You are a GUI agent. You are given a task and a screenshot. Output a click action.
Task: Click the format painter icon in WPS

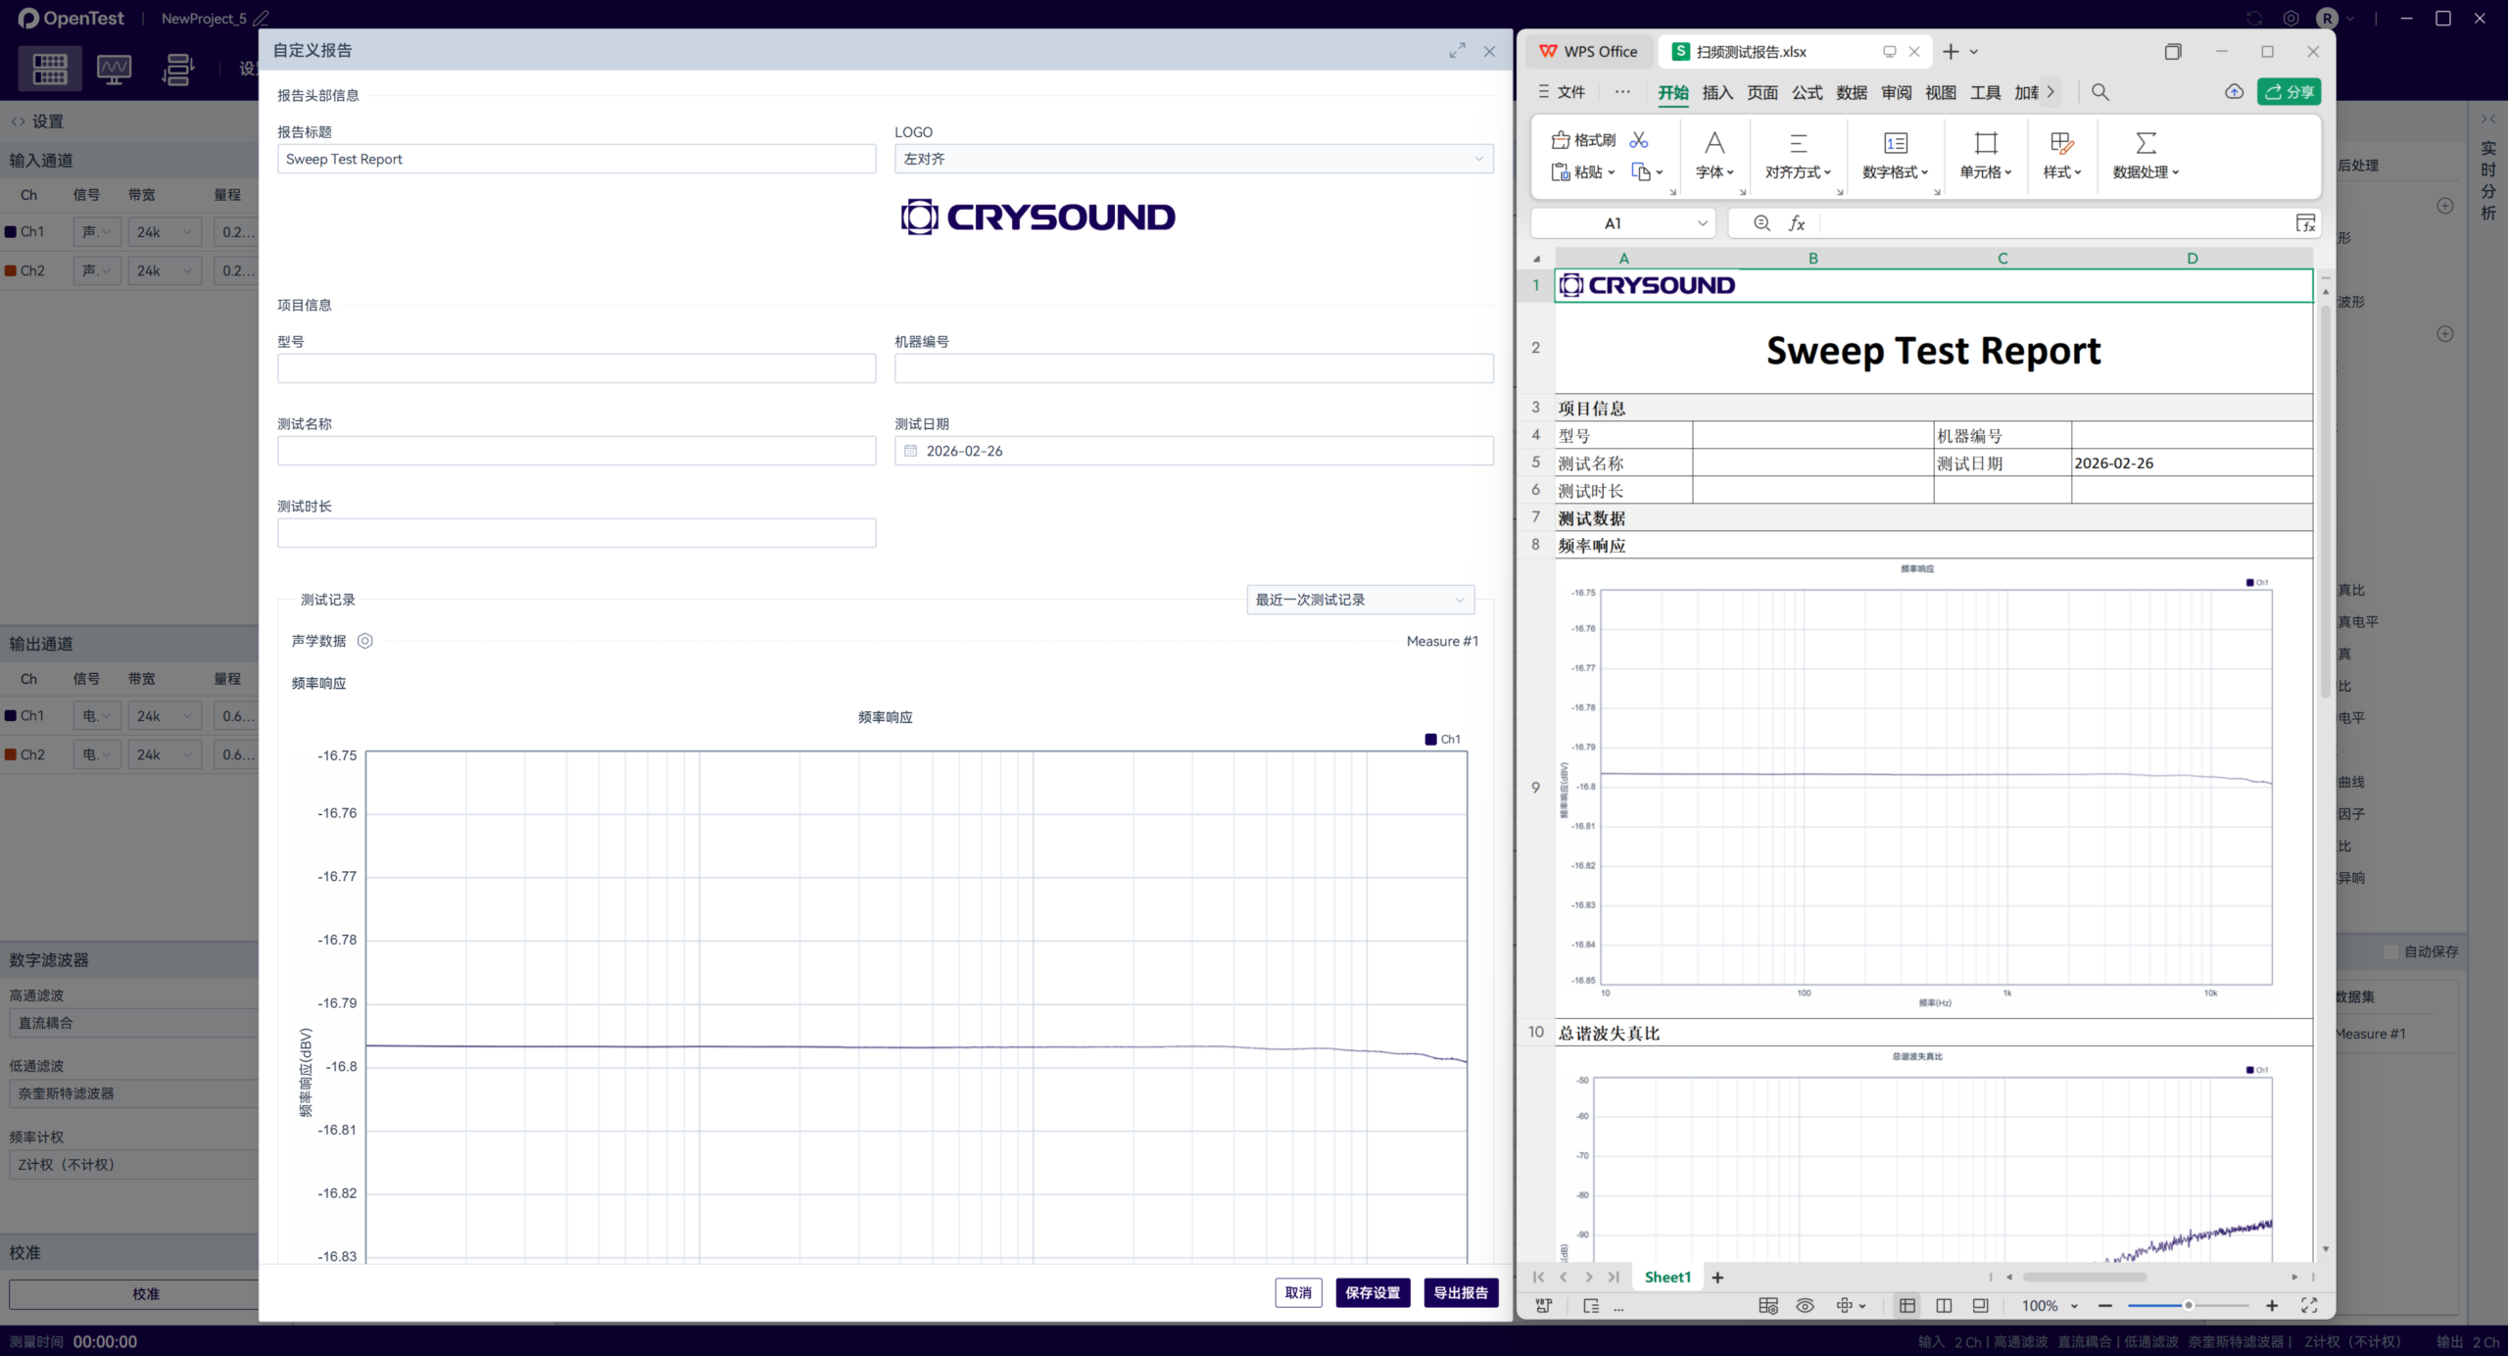pos(1561,140)
